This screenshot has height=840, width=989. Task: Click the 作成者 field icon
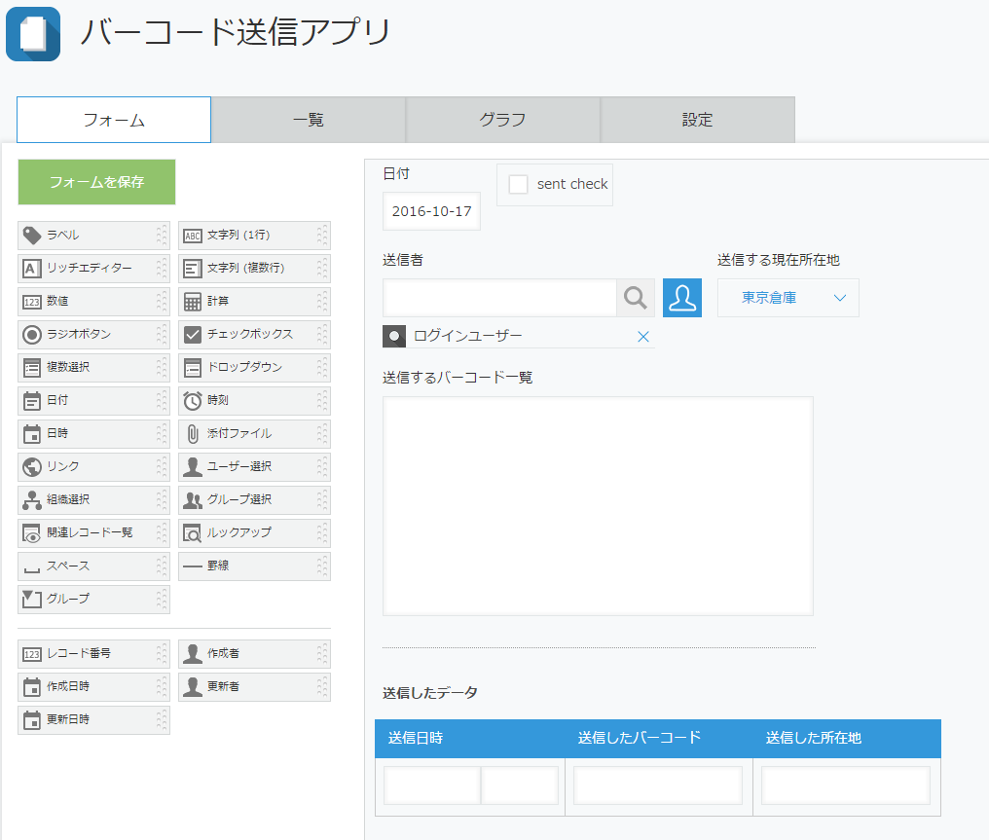193,654
